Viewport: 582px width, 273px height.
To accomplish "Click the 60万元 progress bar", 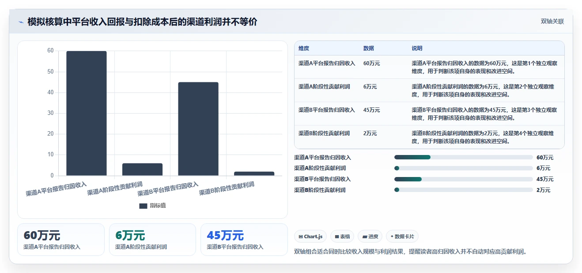I will pyautogui.click(x=464, y=157).
